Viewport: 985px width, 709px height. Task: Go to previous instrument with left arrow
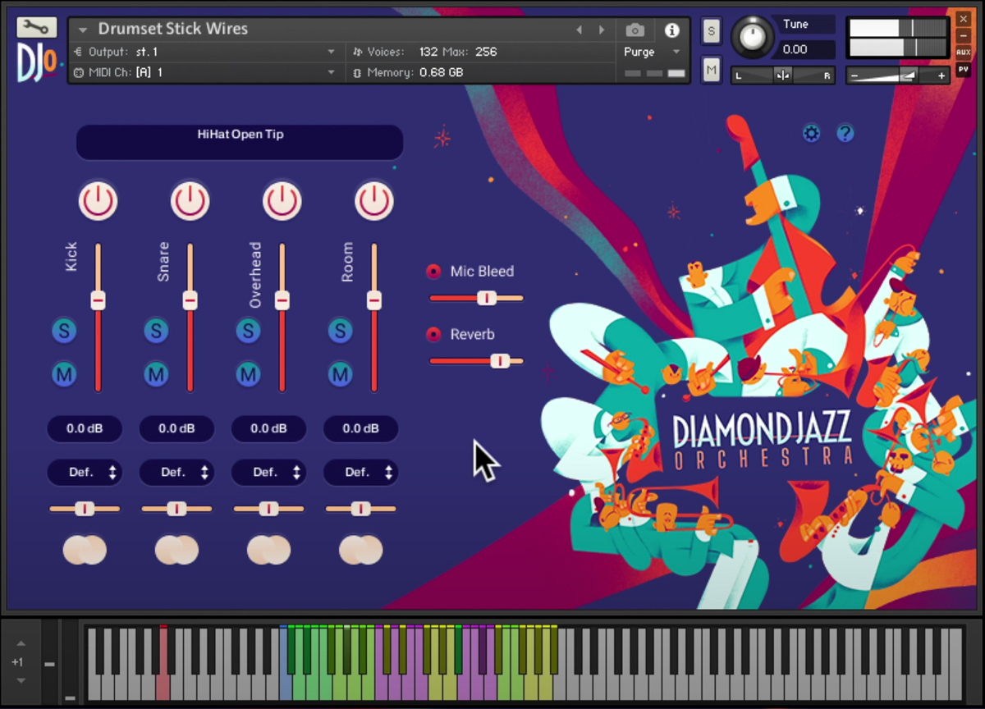pyautogui.click(x=579, y=30)
